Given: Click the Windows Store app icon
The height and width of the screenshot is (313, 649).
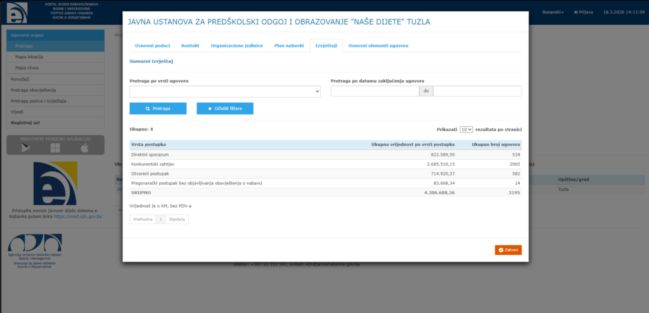Looking at the screenshot, I should click(x=55, y=148).
